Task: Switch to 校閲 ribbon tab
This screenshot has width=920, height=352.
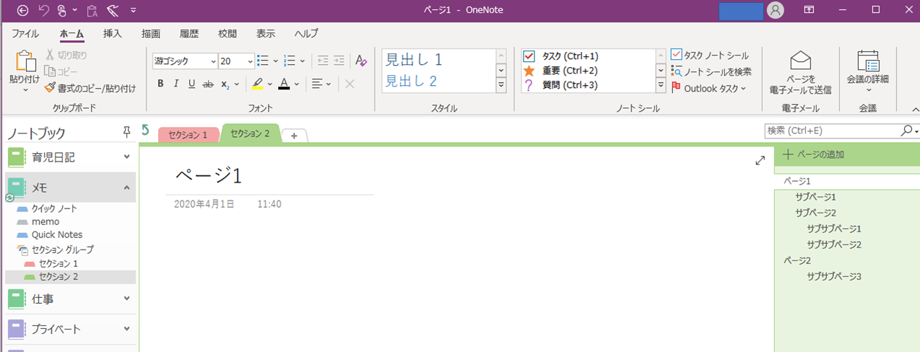Action: (x=227, y=33)
